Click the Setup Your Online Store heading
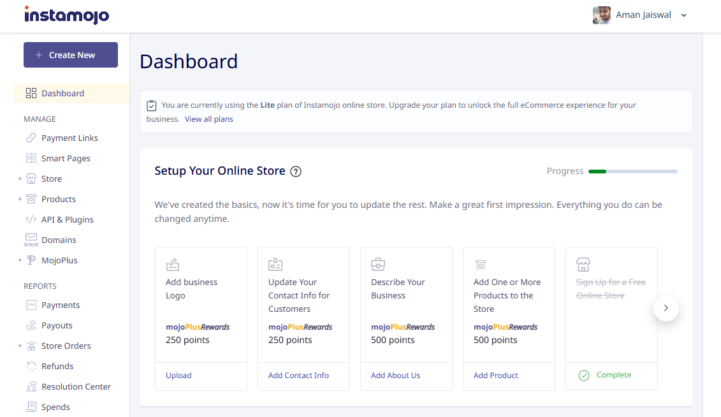Screen dimensions: 721x417 click(220, 171)
